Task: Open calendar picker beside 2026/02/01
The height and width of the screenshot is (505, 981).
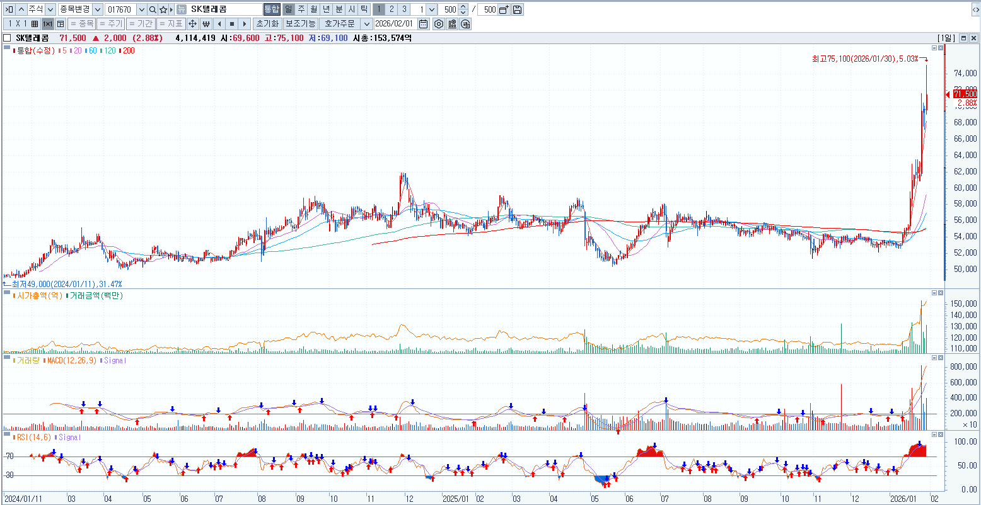Action: (423, 24)
